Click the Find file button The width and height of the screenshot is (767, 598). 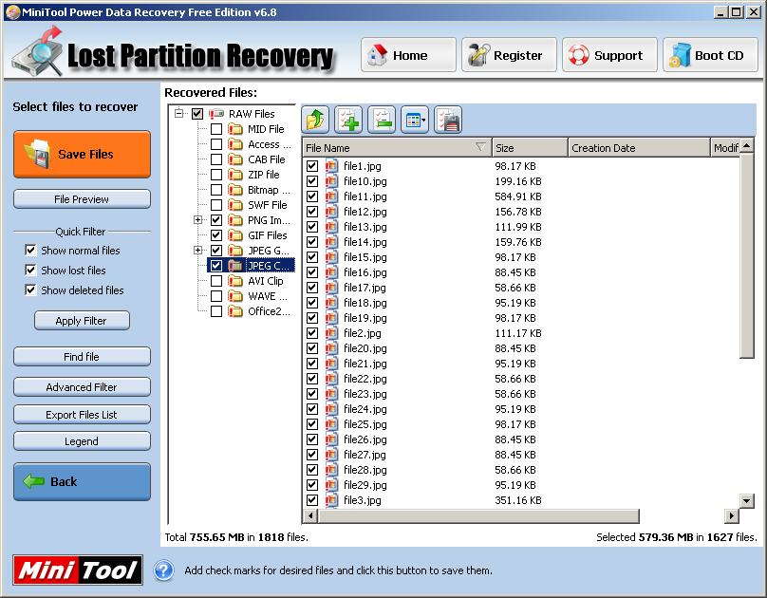coord(83,357)
